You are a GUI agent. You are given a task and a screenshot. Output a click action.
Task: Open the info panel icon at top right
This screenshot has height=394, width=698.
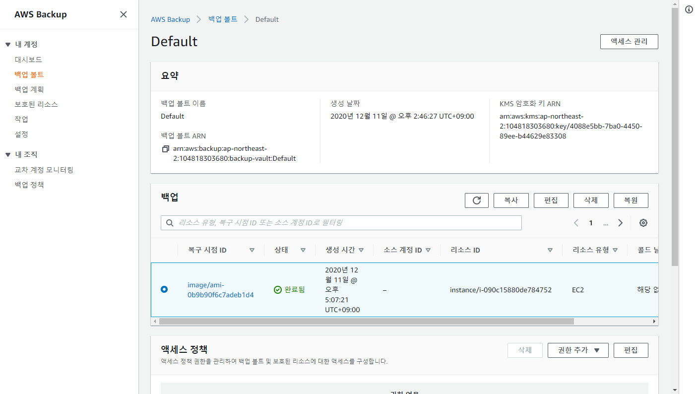click(x=689, y=9)
